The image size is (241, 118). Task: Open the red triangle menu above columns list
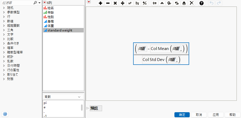coord(44,2)
